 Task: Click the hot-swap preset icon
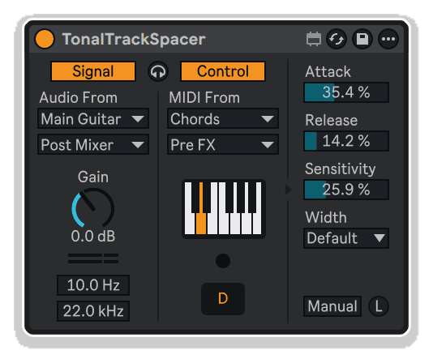click(x=337, y=39)
